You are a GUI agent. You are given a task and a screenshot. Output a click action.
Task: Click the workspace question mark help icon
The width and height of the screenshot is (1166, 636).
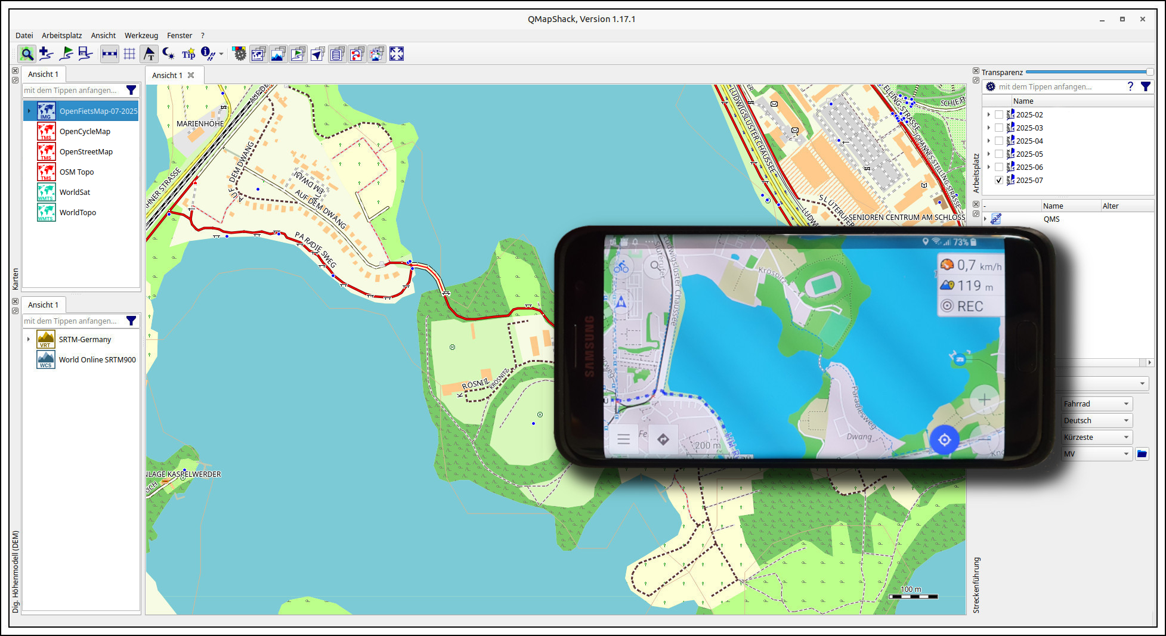pos(1130,86)
